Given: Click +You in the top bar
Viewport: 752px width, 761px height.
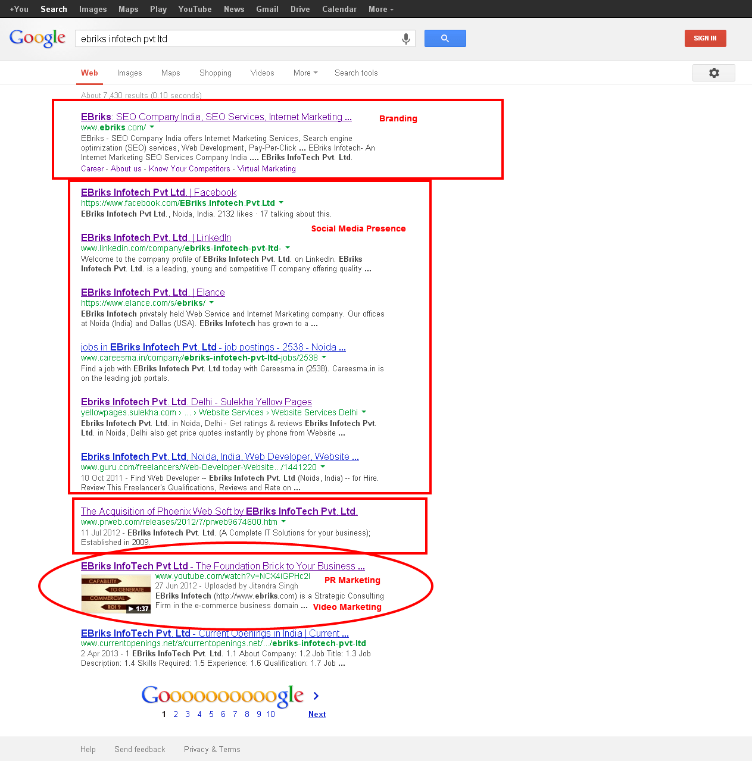Looking at the screenshot, I should [x=19, y=9].
